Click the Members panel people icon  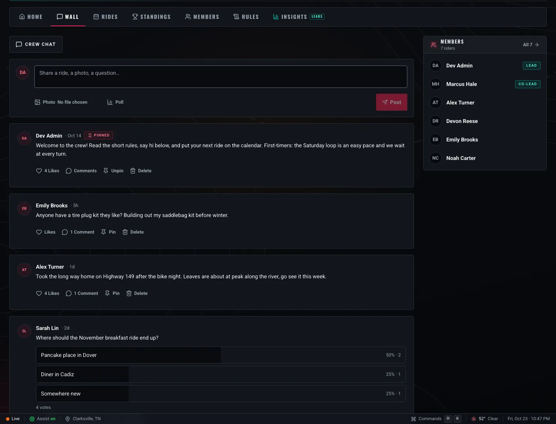434,45
